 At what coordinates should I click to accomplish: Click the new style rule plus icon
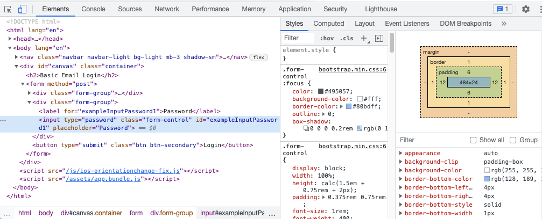point(364,38)
